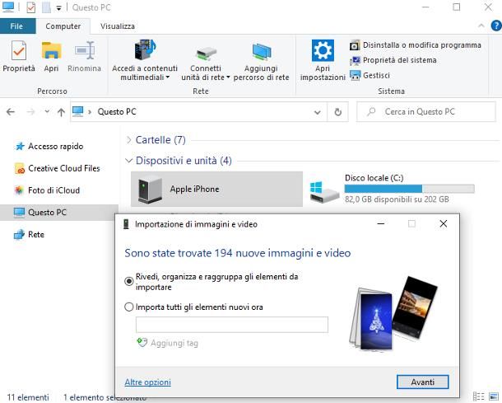Click the Questo PC address bar
Image resolution: width=502 pixels, height=403 pixels.
[x=198, y=112]
